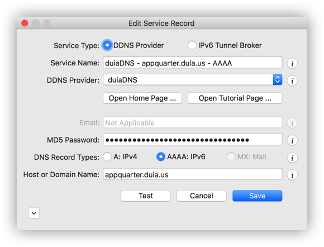The width and height of the screenshot is (324, 247).
Task: Open the info icon beside Service Name
Action: click(292, 63)
